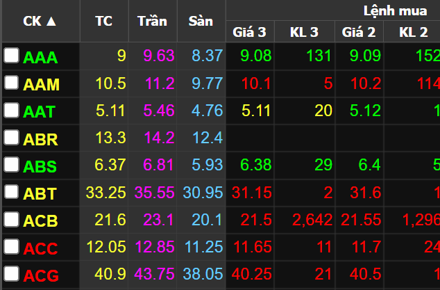Sort by the CK column header
440x290 pixels.
click(x=40, y=21)
